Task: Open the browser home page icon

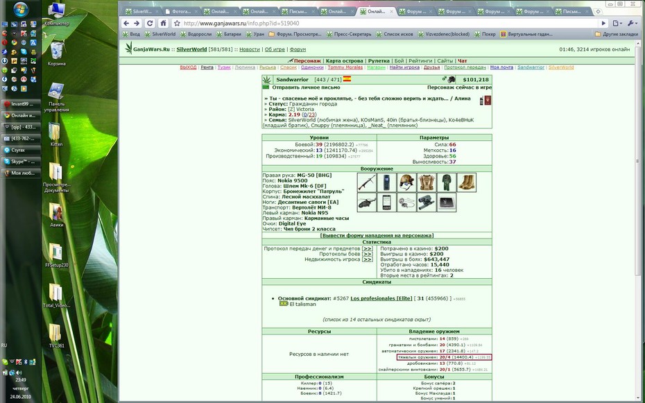Action: [163, 24]
